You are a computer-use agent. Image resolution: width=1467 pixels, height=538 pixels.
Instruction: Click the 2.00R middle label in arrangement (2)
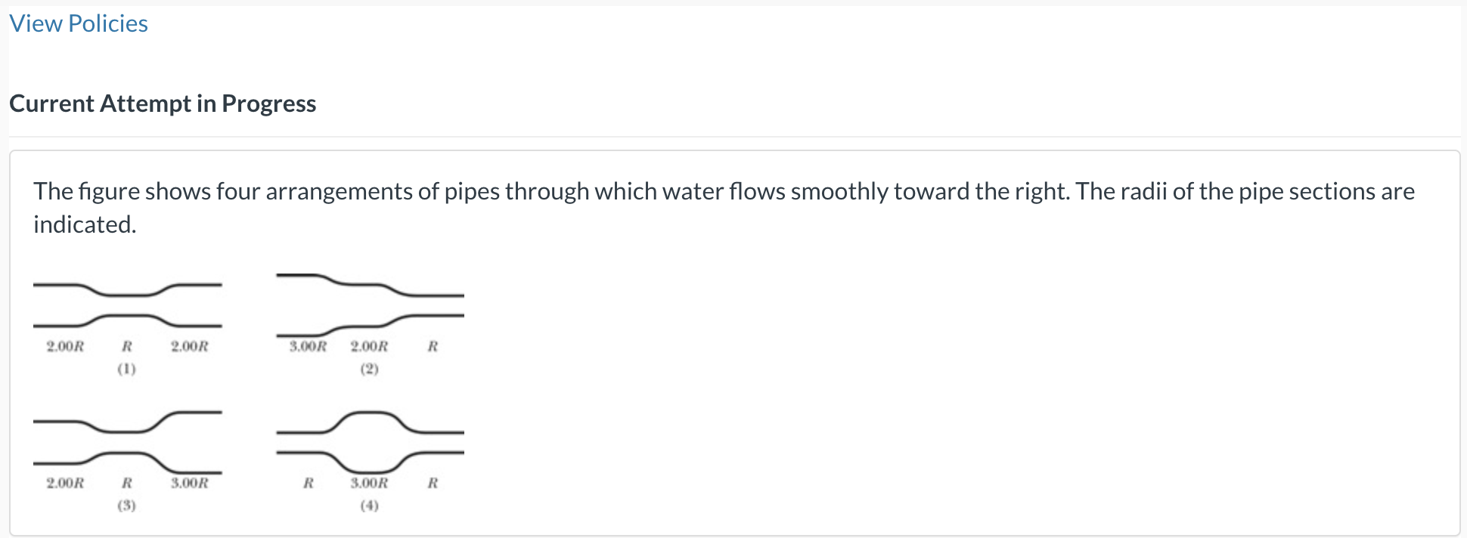coord(369,346)
